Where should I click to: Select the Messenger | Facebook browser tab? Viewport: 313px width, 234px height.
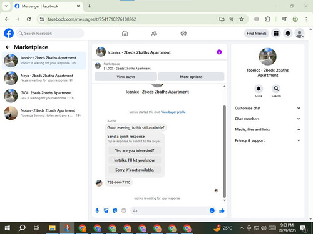tap(48, 6)
